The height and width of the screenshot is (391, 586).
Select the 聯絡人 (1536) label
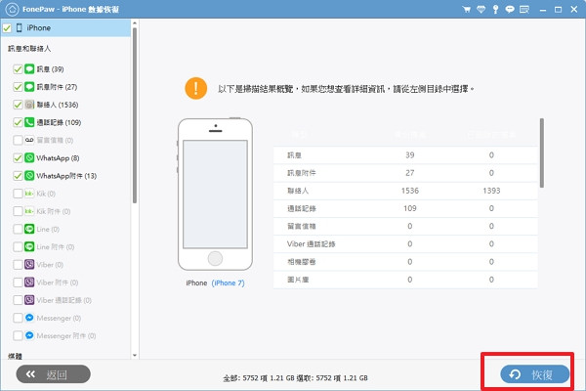coord(58,105)
